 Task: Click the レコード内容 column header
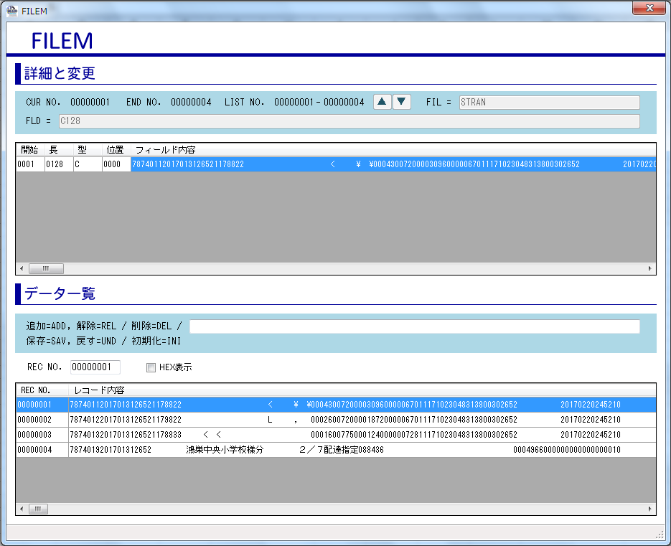100,390
